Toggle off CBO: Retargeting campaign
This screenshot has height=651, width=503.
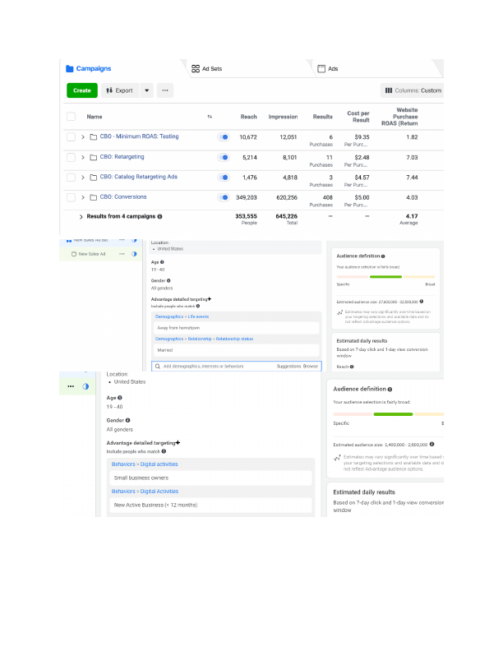224,157
